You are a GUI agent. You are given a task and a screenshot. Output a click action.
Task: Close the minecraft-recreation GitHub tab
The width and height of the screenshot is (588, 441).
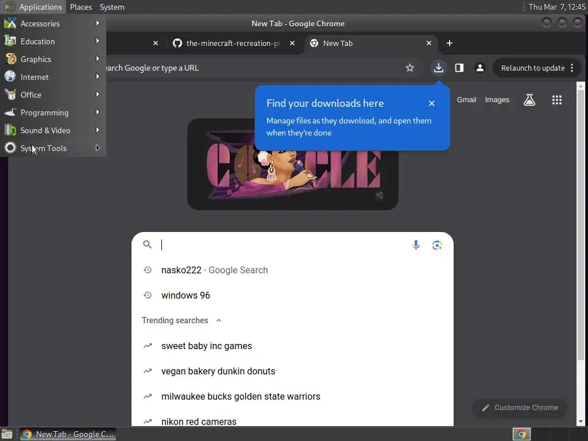point(292,43)
